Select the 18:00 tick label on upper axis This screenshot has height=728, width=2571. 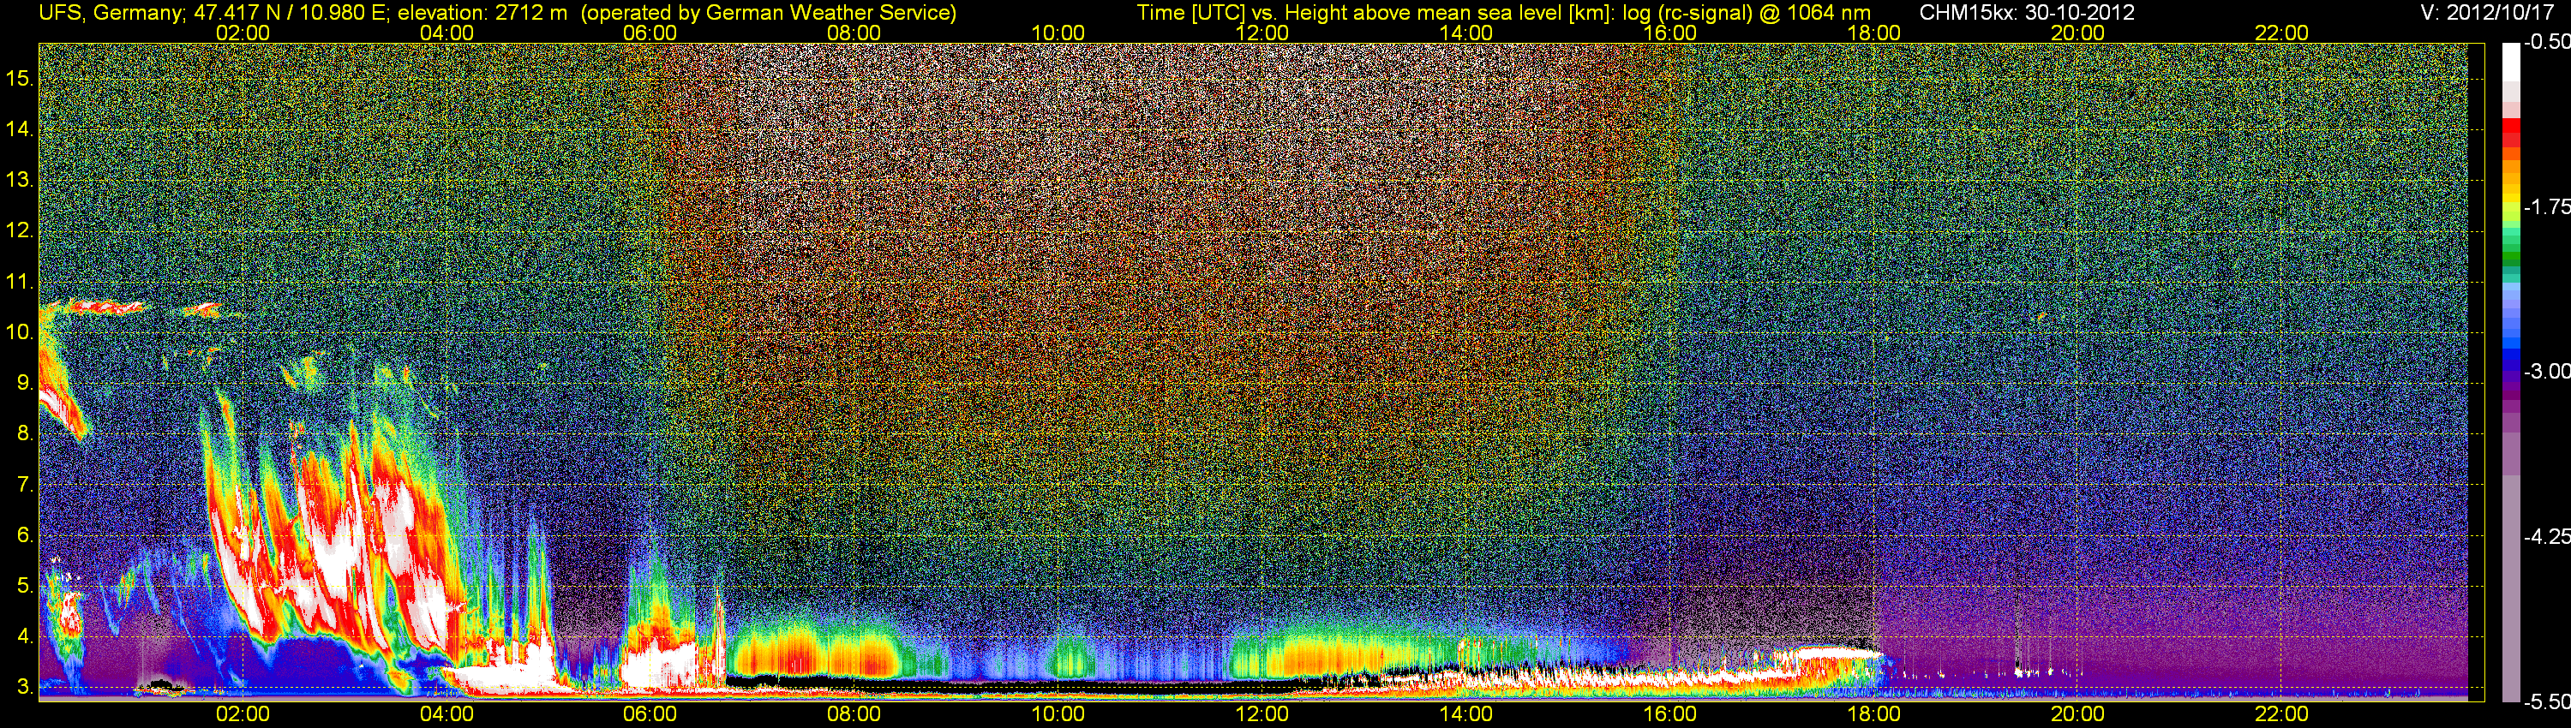(x=1873, y=33)
